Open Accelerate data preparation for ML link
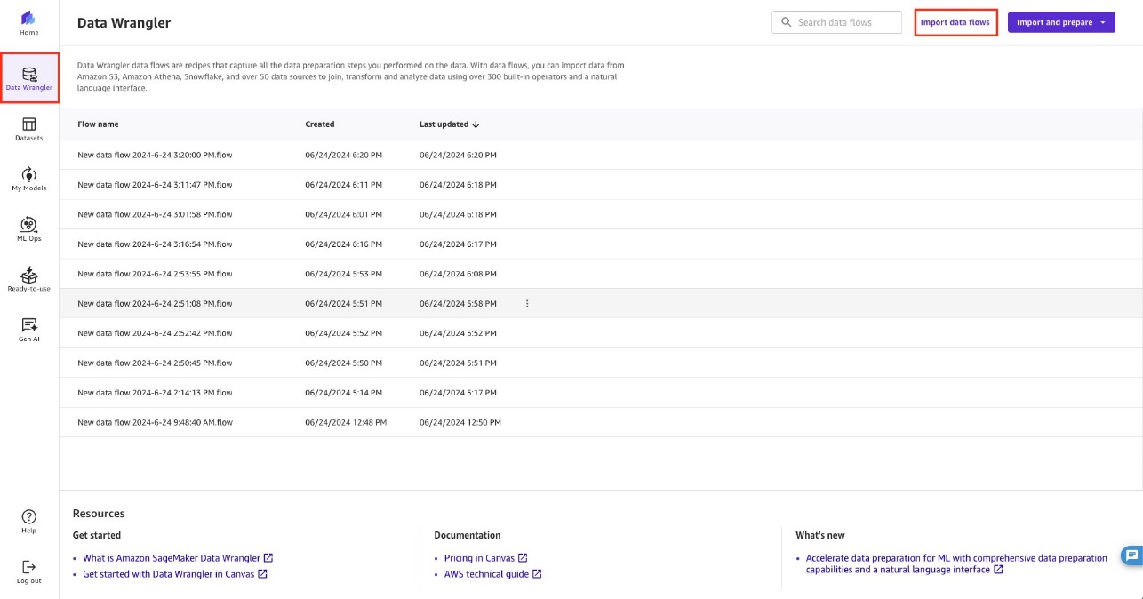The height and width of the screenshot is (599, 1143). tap(956, 563)
